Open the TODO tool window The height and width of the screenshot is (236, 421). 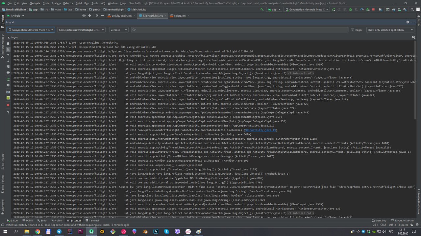coord(28,221)
